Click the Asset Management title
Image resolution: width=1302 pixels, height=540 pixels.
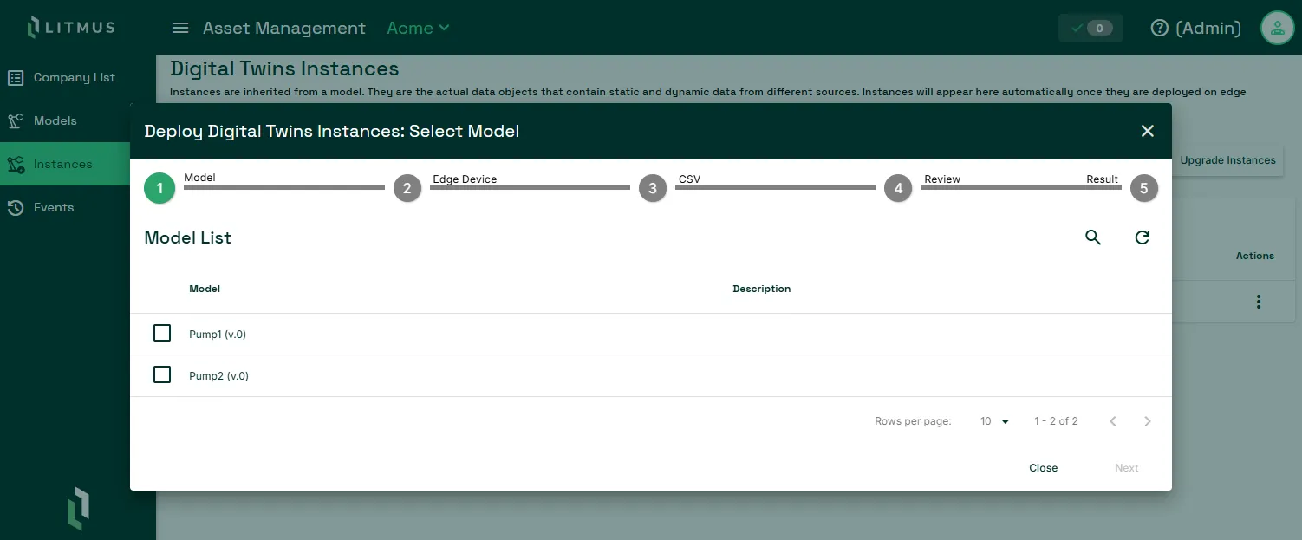point(284,28)
